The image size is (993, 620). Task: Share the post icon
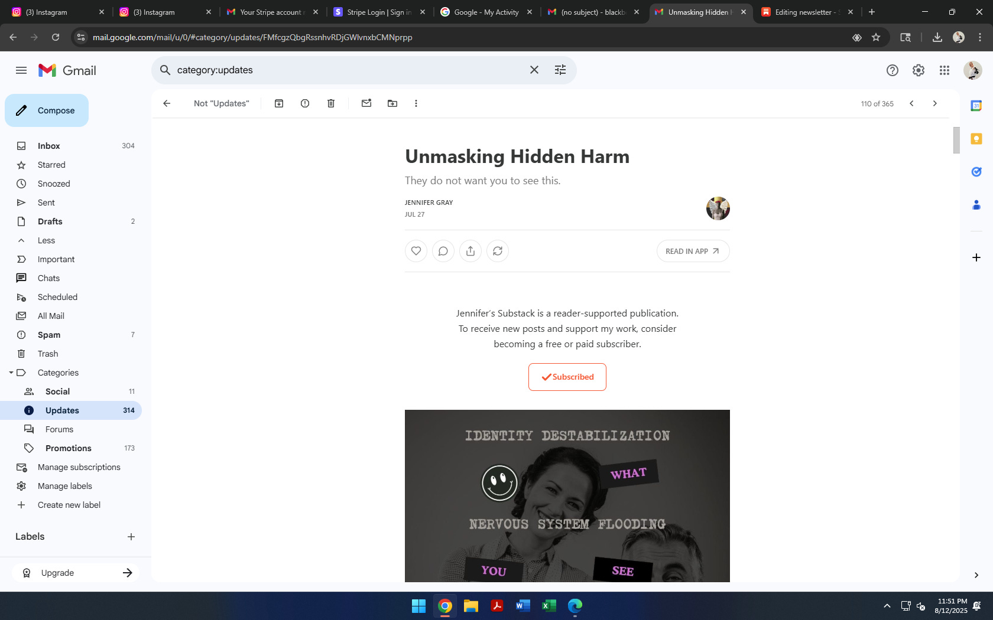[470, 251]
